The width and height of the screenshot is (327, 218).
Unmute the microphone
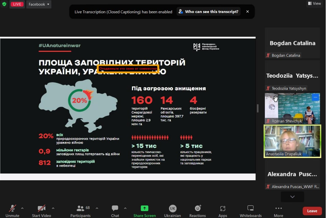tap(12, 211)
